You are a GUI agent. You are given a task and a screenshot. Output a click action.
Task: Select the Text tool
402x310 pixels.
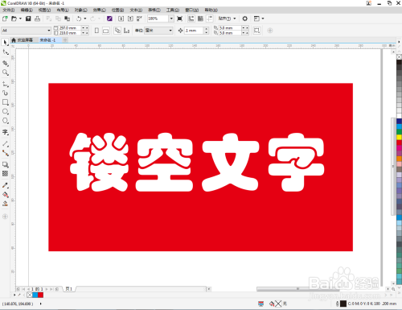coord(5,132)
